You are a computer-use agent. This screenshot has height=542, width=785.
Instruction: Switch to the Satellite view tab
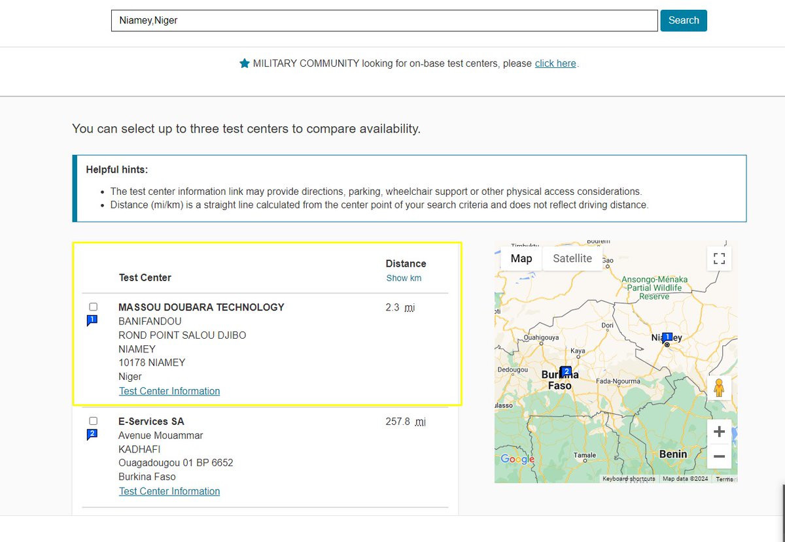click(x=572, y=258)
